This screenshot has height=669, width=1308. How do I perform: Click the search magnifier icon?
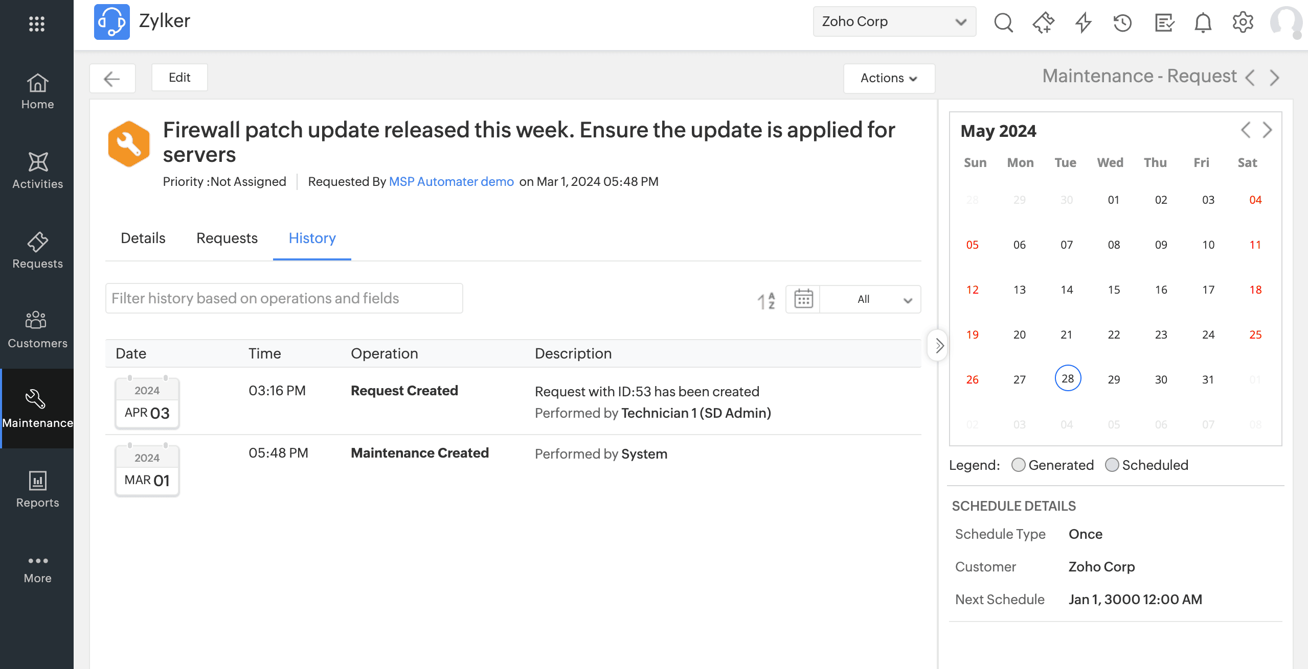1003,22
